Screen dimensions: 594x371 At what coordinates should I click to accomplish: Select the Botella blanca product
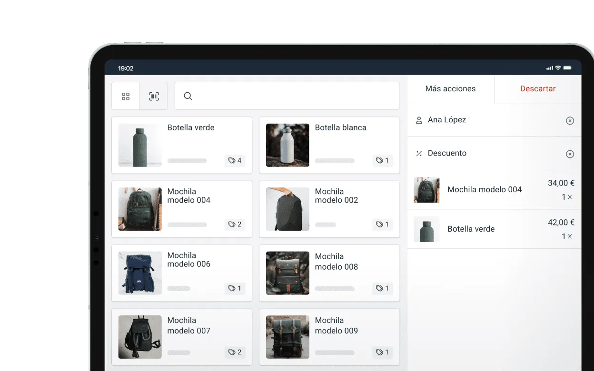(x=329, y=145)
